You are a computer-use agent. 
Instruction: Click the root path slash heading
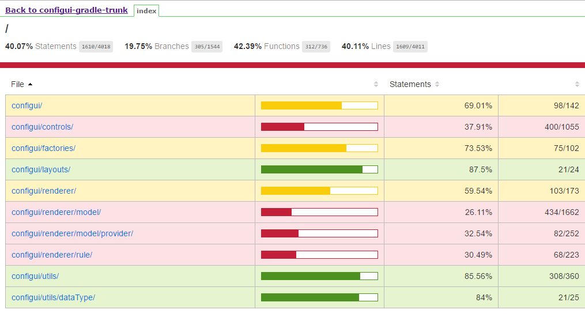[x=7, y=29]
